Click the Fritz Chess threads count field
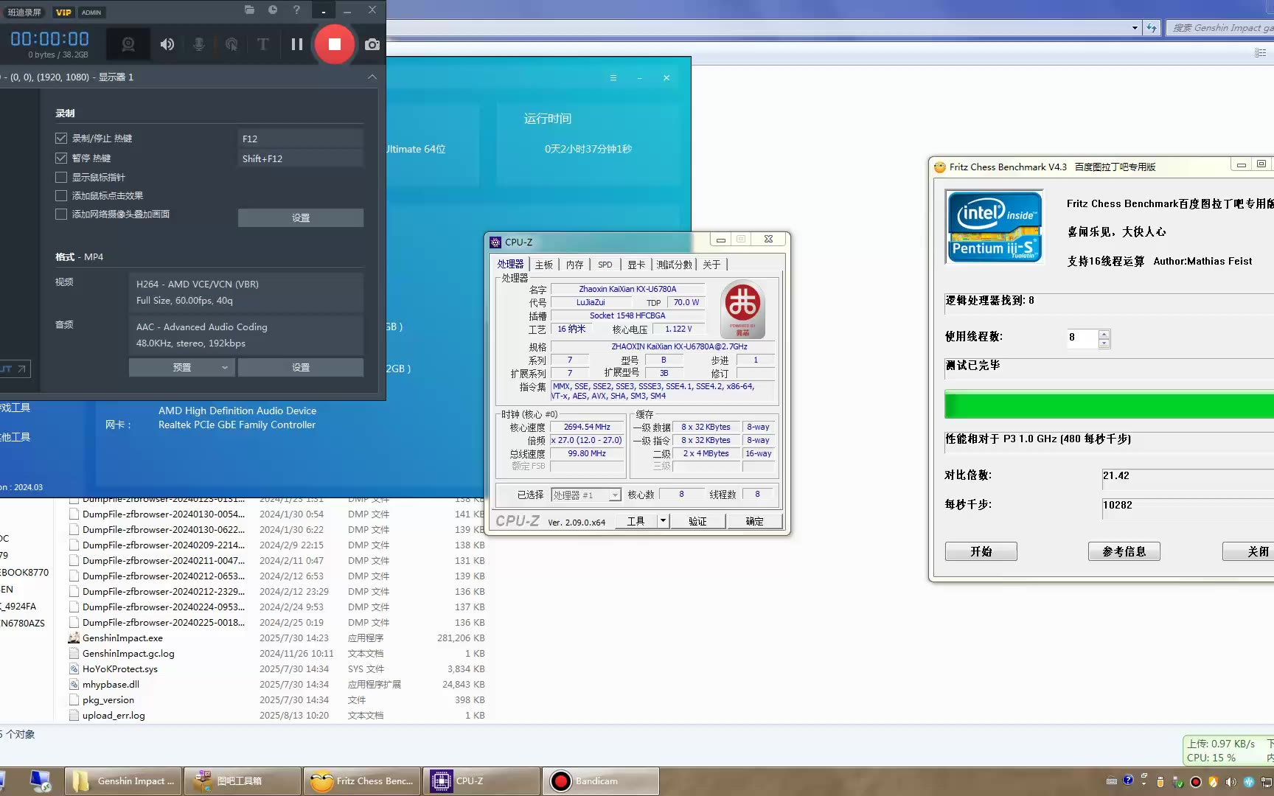 click(x=1082, y=338)
